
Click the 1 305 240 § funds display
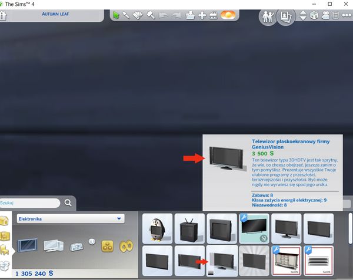[x=34, y=274]
